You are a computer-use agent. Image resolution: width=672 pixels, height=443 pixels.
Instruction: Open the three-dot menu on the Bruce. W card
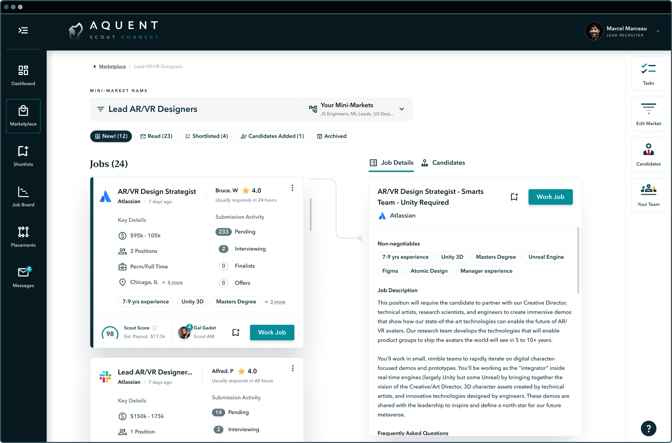click(292, 188)
